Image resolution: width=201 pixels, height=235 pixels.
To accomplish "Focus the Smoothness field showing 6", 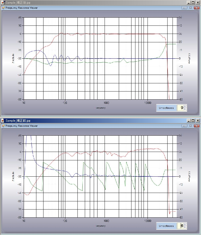I will (x=180, y=226).
